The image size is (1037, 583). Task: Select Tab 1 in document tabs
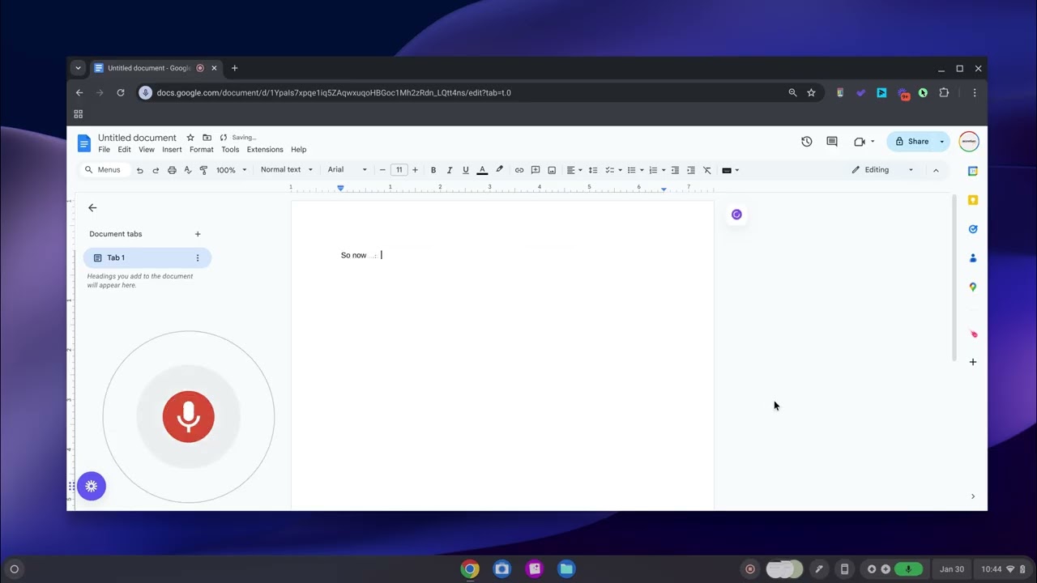coord(147,257)
